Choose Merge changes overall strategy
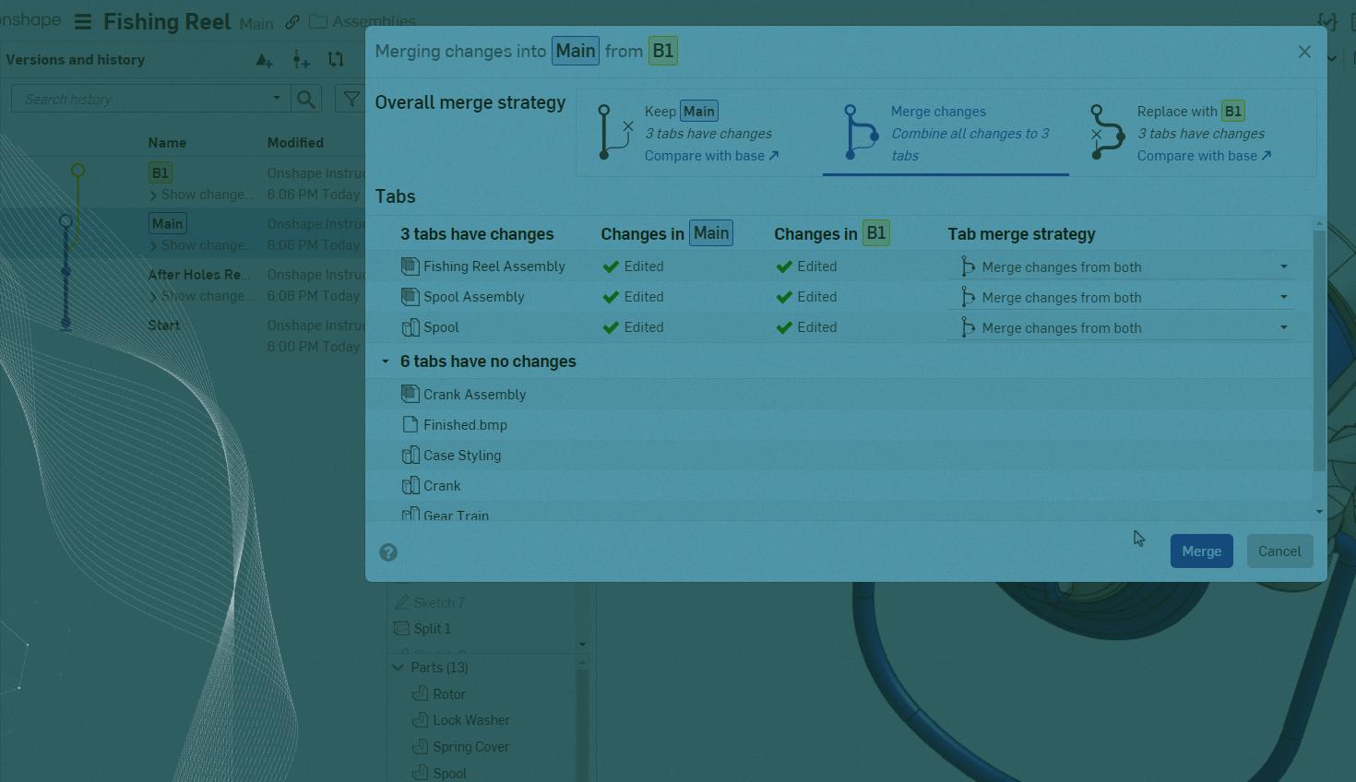Viewport: 1356px width, 782px height. coord(946,133)
